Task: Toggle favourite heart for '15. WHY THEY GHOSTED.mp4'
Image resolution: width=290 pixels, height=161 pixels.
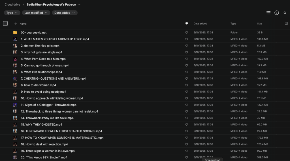Action: point(186,125)
